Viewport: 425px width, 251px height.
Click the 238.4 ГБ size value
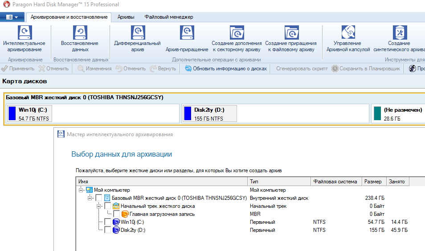(x=375, y=198)
